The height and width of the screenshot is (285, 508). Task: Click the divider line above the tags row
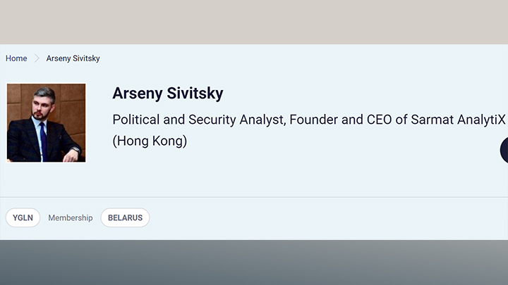[254, 197]
